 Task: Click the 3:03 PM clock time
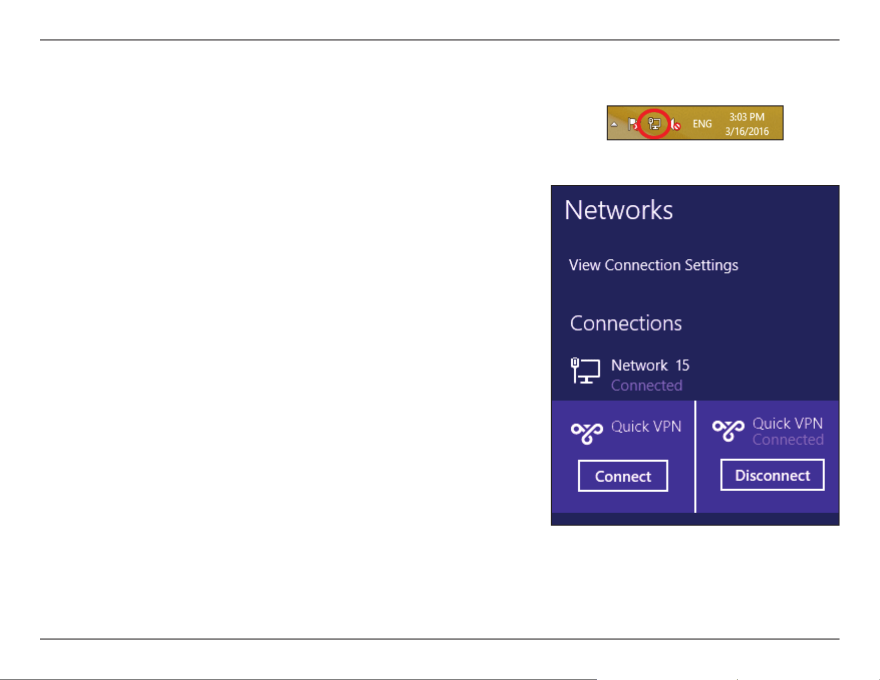point(747,117)
